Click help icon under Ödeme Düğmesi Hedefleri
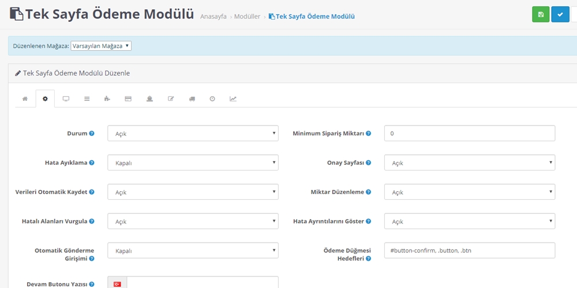577x288 pixels. pos(368,259)
